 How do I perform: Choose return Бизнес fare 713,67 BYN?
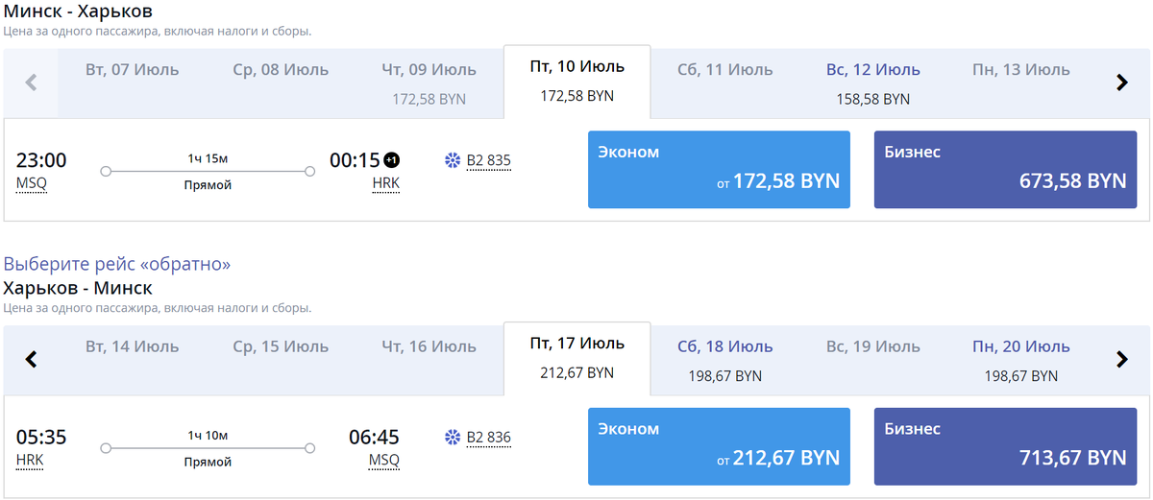(x=1005, y=446)
